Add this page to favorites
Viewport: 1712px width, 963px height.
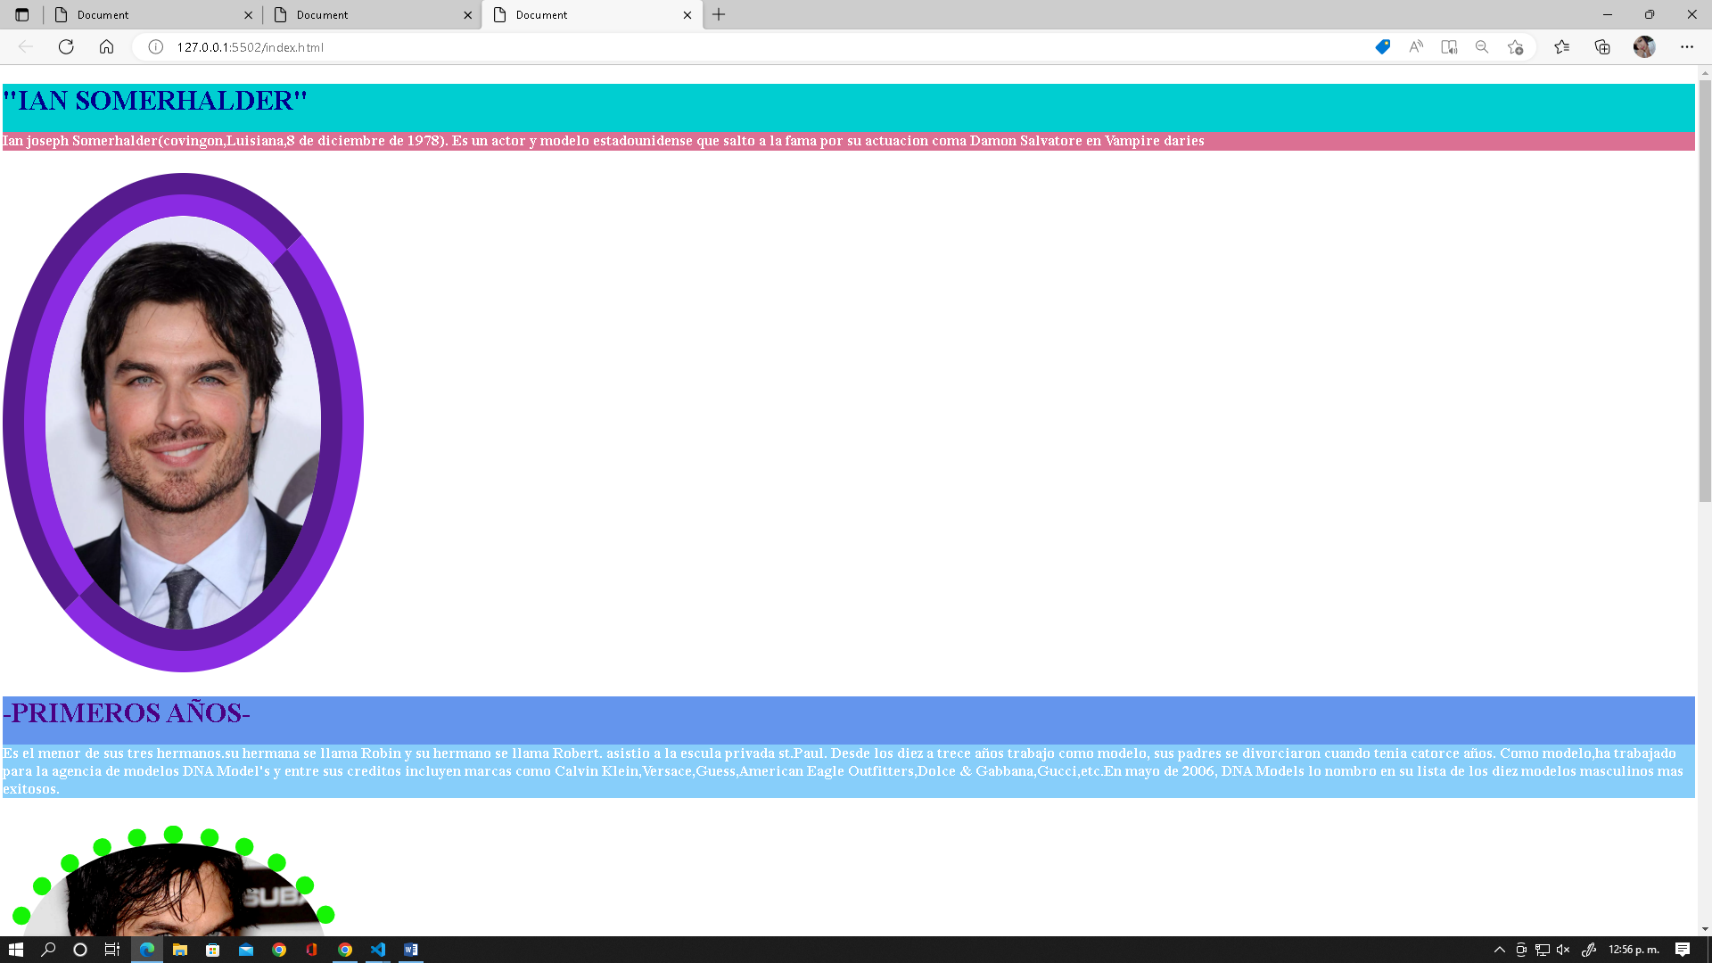point(1515,47)
